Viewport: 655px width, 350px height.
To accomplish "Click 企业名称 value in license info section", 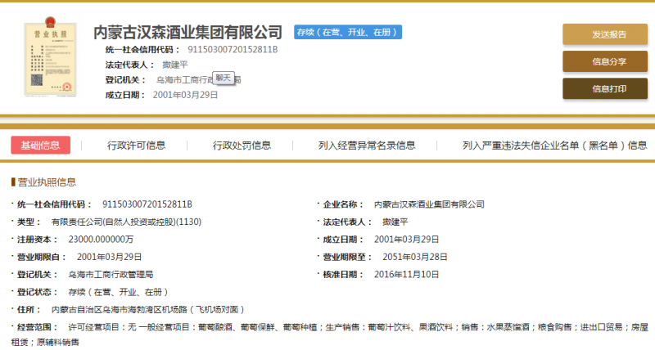I will tap(429, 204).
